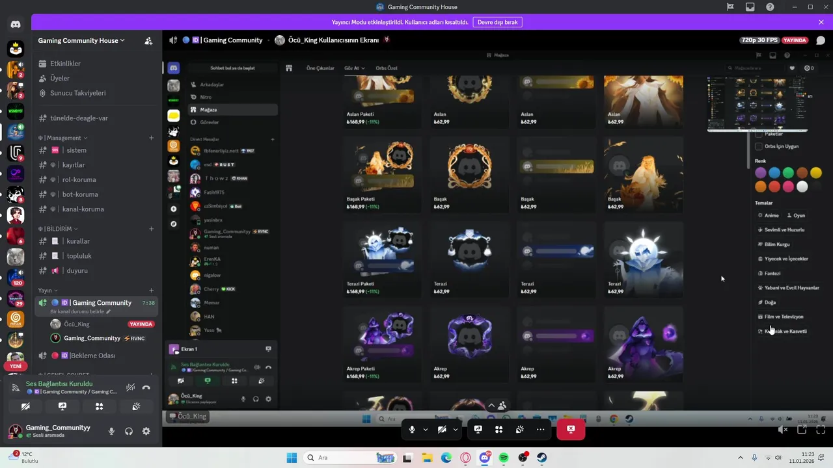The image size is (833, 468).
Task: Toggle headphone deafen in user panel
Action: [129, 431]
